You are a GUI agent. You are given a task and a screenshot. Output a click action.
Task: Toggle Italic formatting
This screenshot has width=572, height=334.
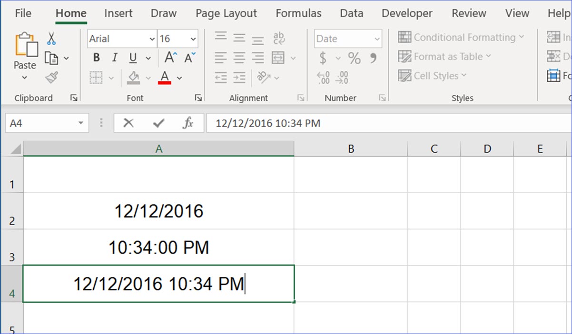click(x=114, y=58)
